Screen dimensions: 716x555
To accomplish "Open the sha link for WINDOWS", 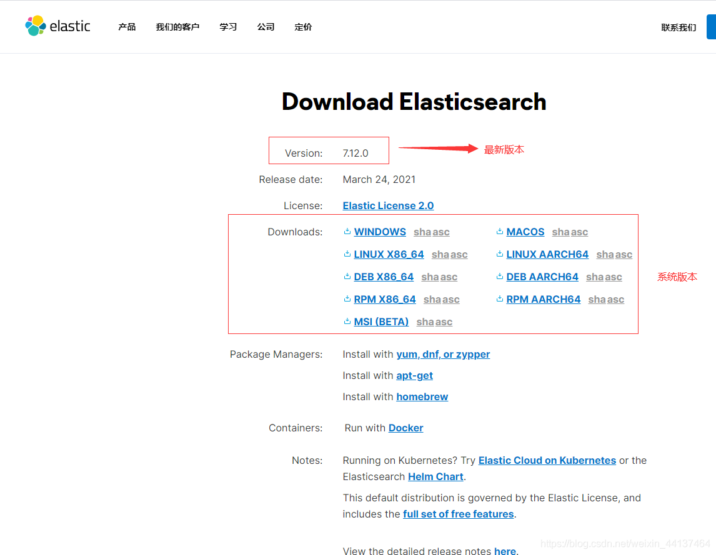I will click(422, 232).
